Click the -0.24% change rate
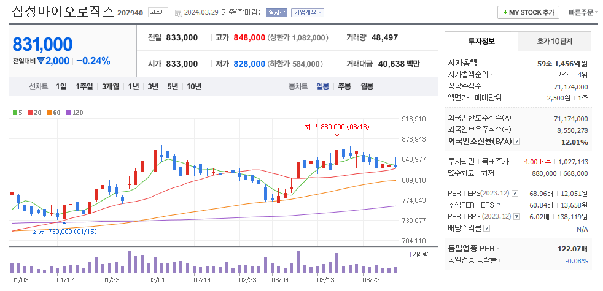The image size is (603, 291). (93, 61)
